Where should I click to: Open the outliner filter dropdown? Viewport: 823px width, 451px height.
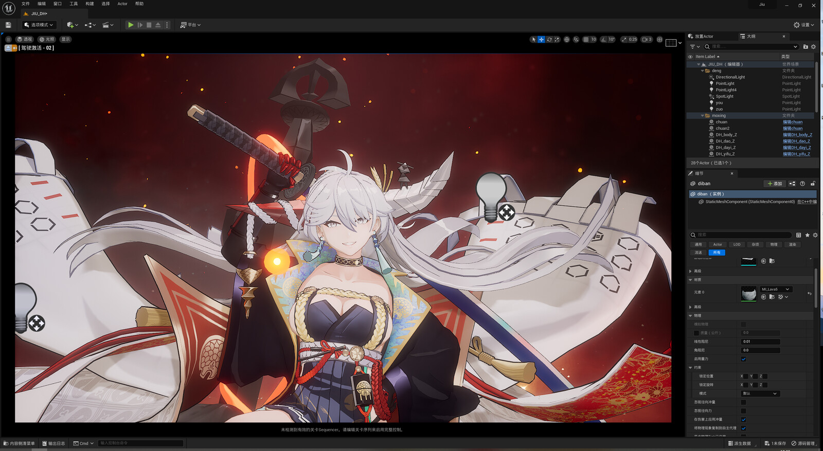[x=695, y=47]
